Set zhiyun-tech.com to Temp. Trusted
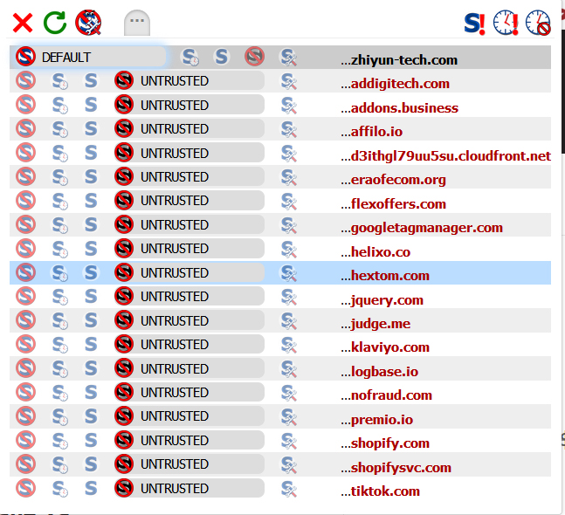Viewport: 565px width, 515px height. coord(190,57)
